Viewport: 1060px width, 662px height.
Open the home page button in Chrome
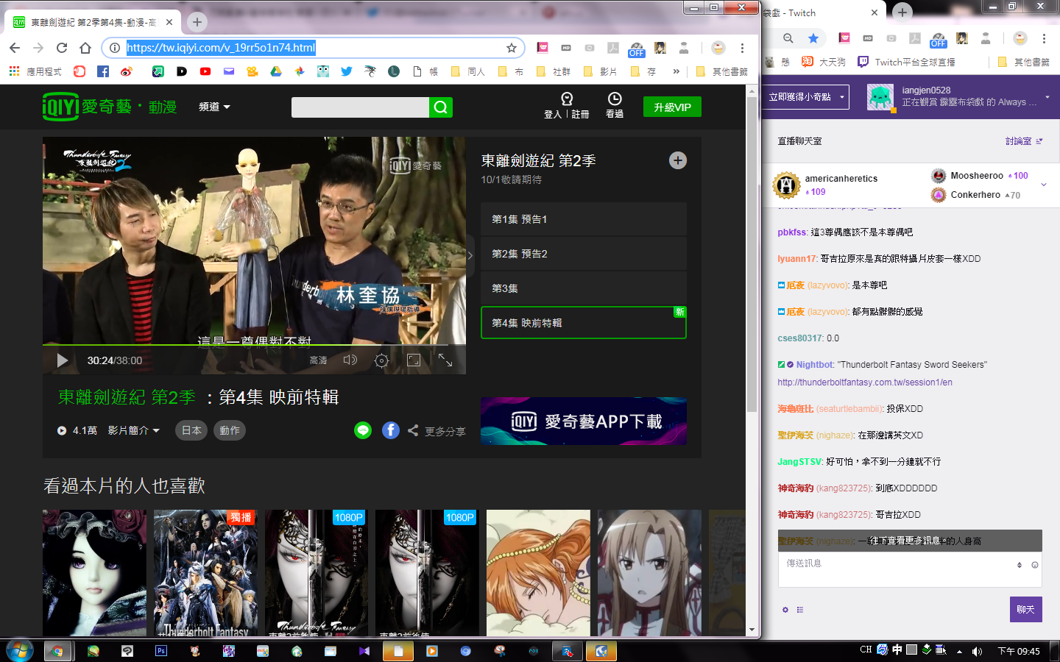[x=85, y=48]
